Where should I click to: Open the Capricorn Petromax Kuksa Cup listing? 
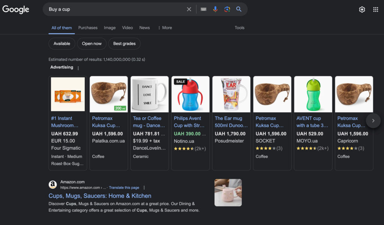[351, 122]
